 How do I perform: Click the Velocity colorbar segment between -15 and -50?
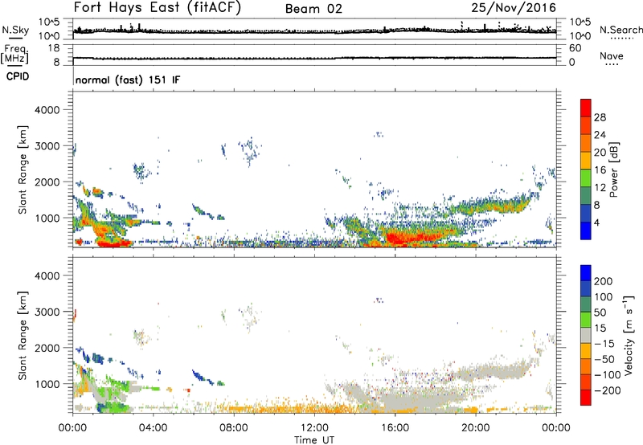click(x=586, y=351)
